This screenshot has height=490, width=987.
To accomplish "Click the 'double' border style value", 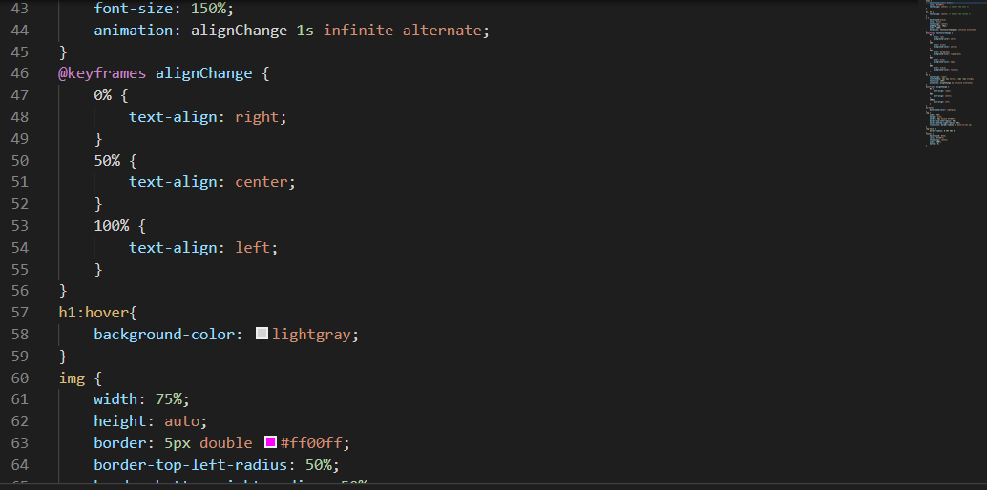I will (x=225, y=442).
